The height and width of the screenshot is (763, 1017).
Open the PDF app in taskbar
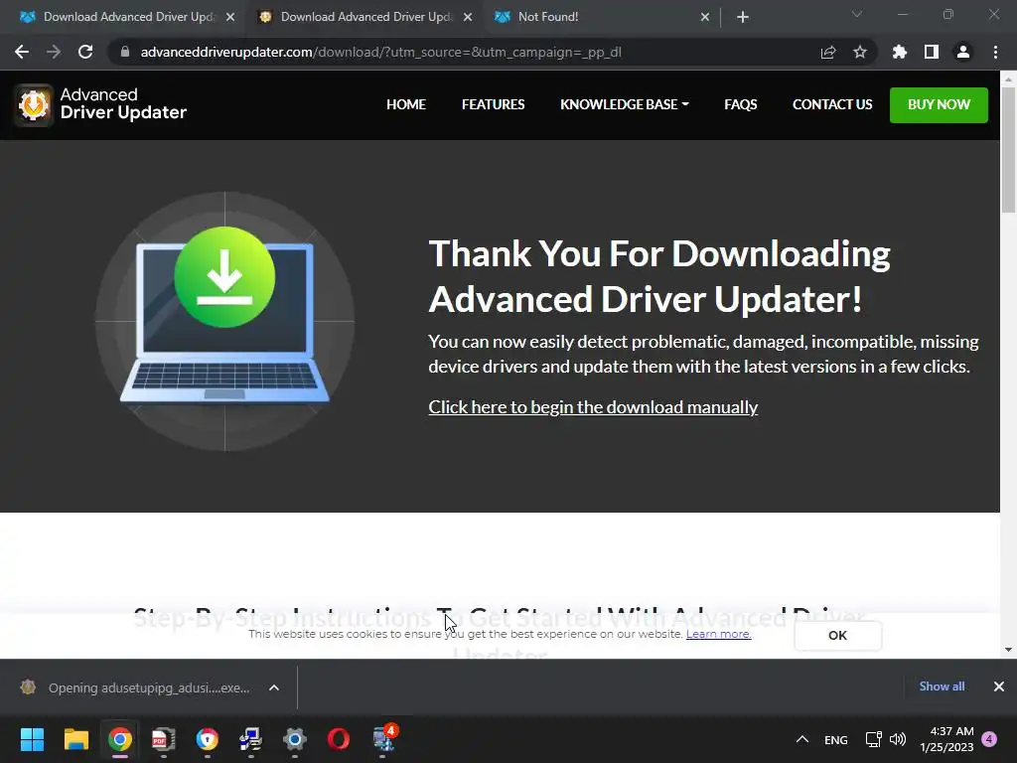(x=164, y=739)
